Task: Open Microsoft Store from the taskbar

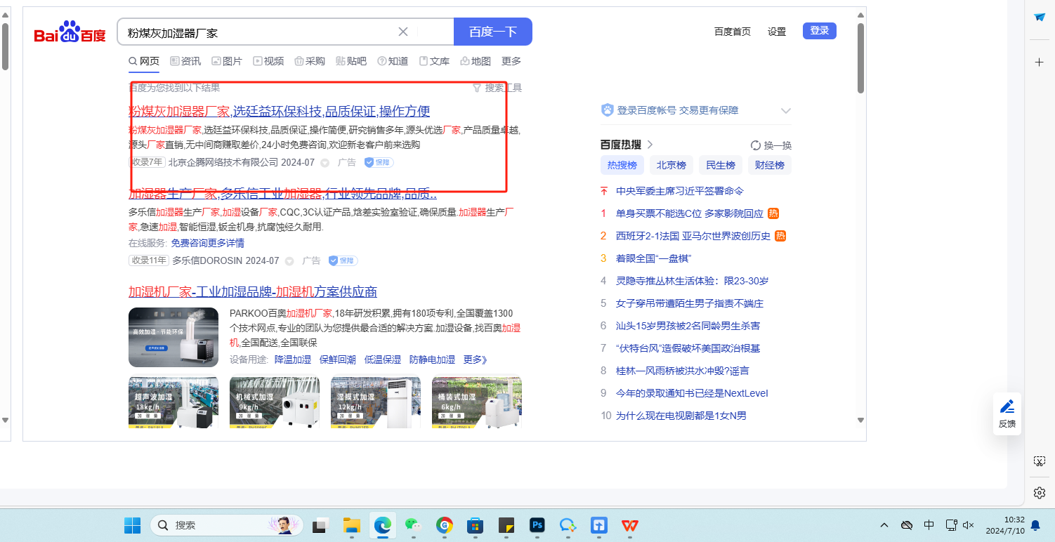Action: [476, 525]
